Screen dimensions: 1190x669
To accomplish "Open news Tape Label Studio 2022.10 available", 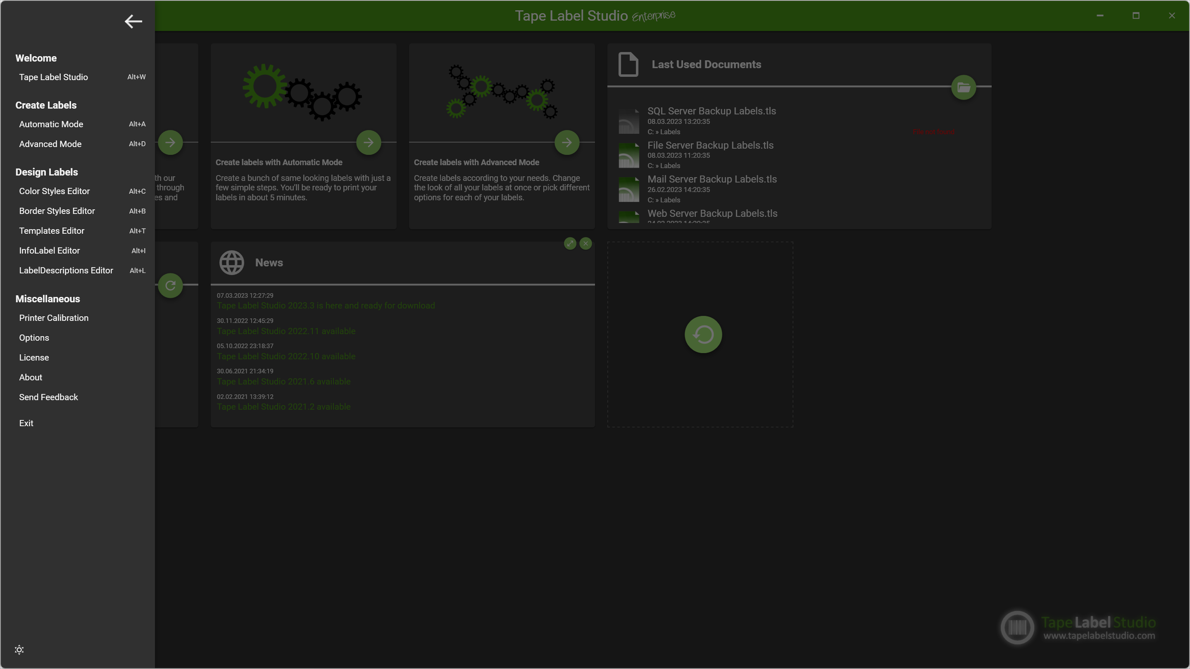I will click(286, 356).
